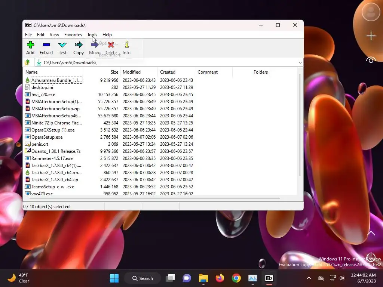Open Task View from the taskbar
Viewport: 383px width, 287px height.
171,278
